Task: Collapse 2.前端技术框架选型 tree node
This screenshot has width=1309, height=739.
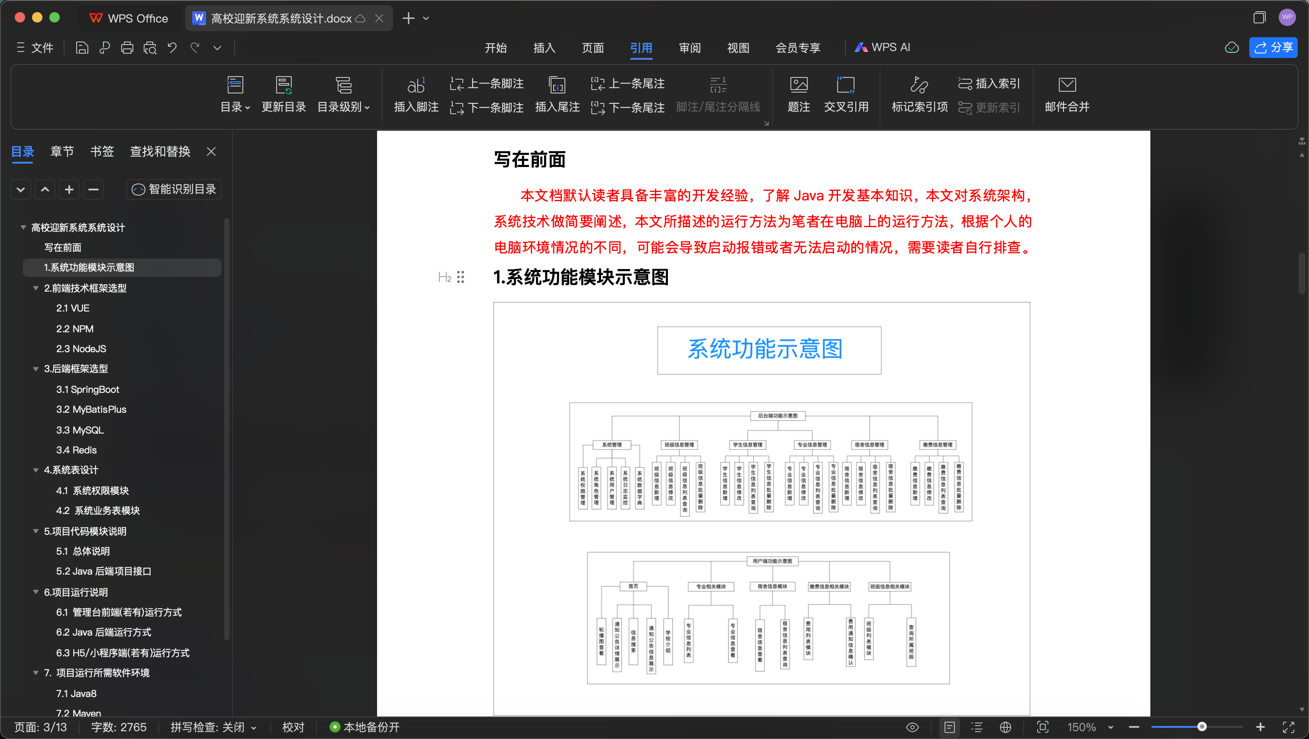Action: tap(35, 288)
